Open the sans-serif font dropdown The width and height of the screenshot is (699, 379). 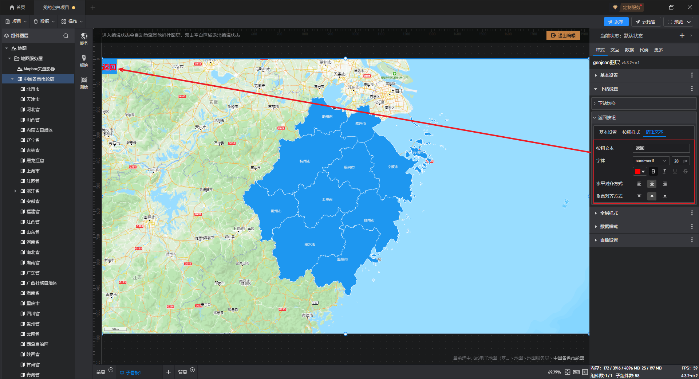[x=651, y=161]
